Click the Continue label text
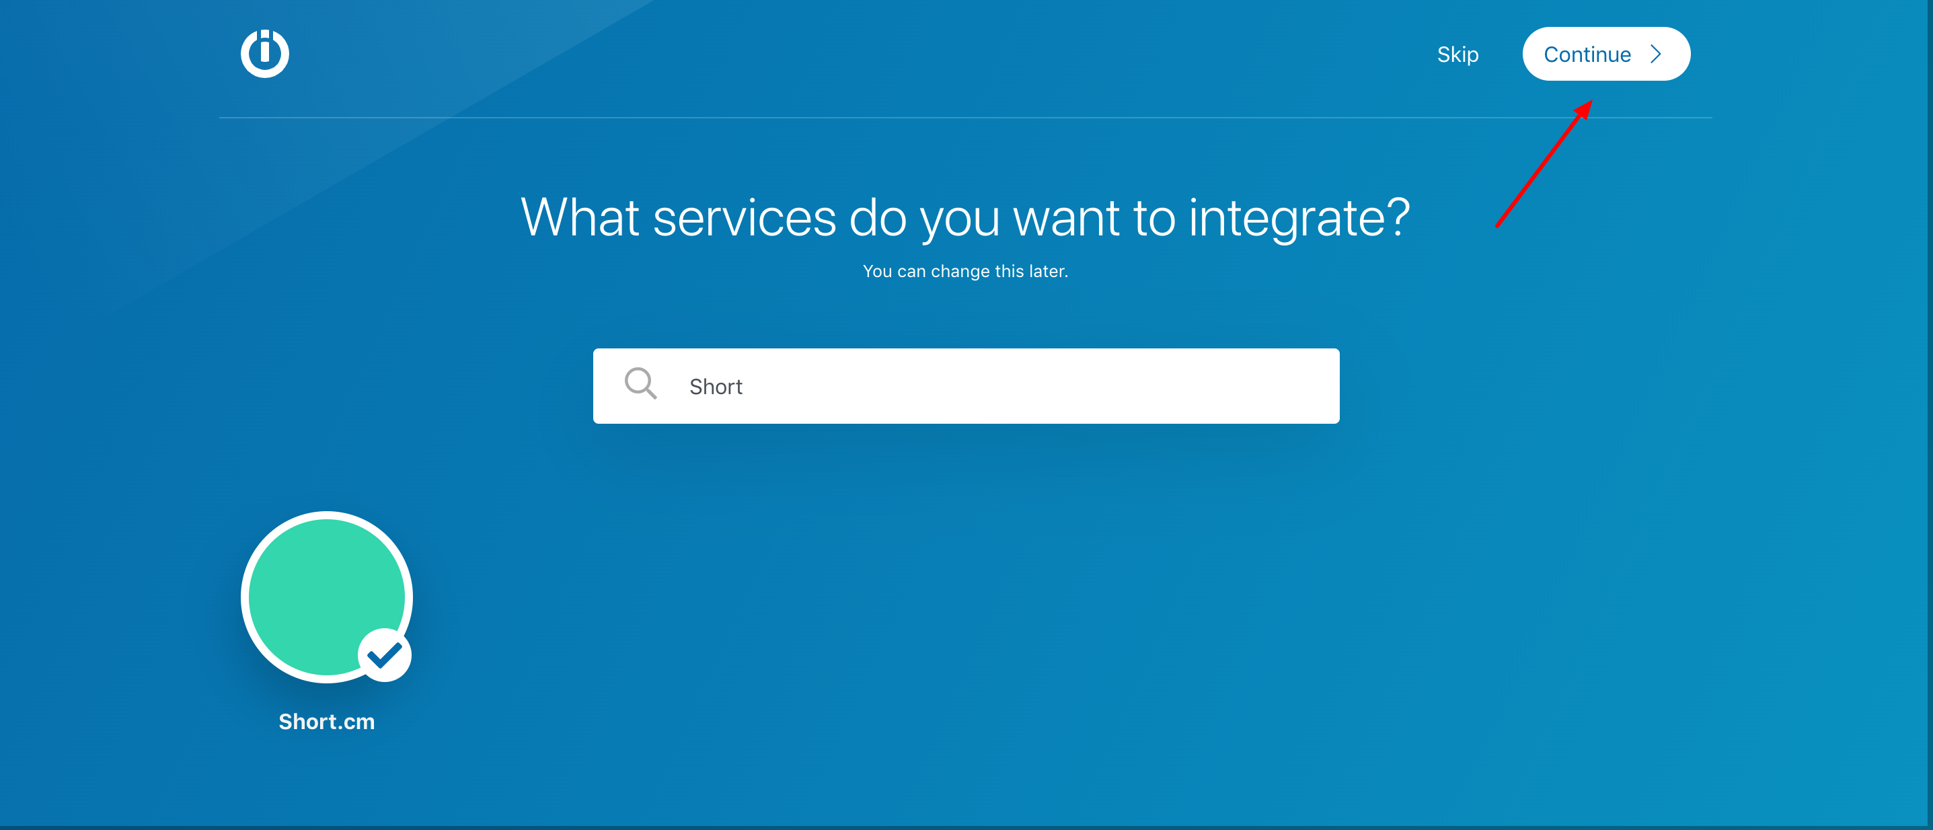 (1587, 54)
